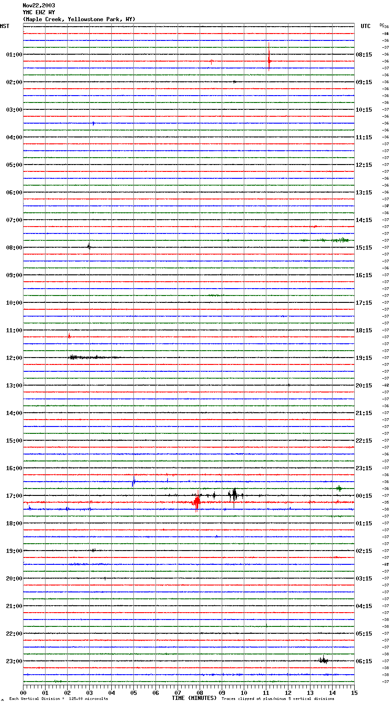Click the TIME (MINUTES) axis title
Screen dimensions: 391x705
(x=194, y=698)
